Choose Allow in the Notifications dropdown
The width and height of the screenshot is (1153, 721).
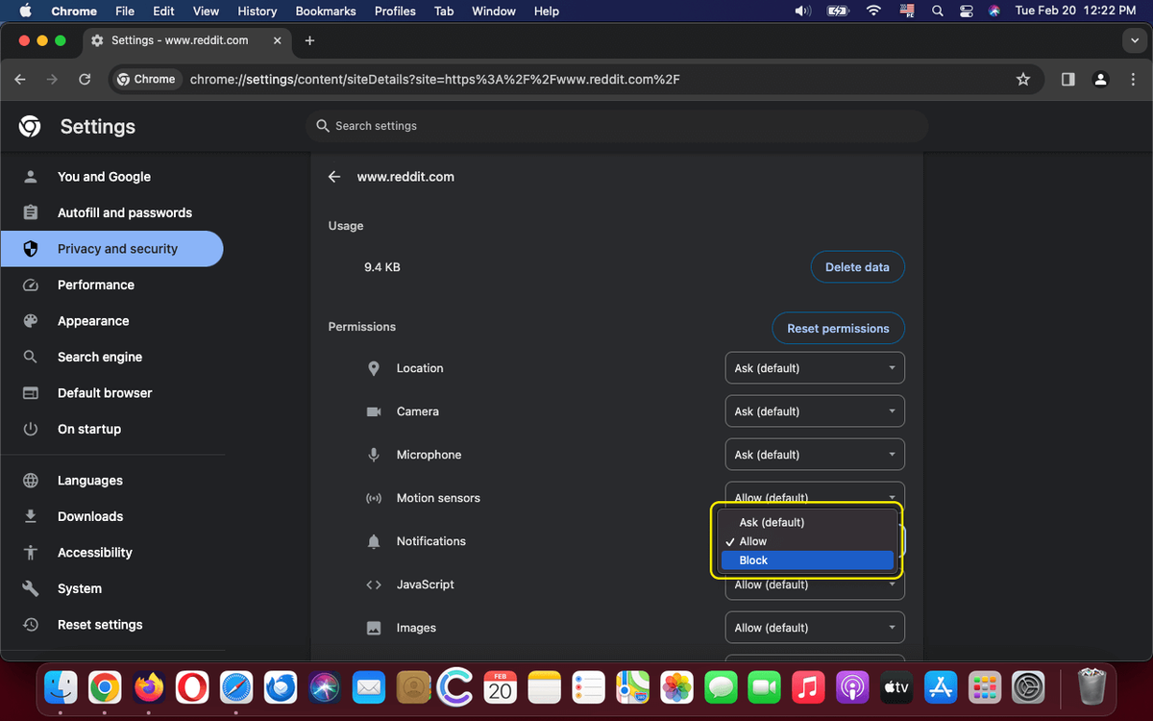[x=807, y=541]
